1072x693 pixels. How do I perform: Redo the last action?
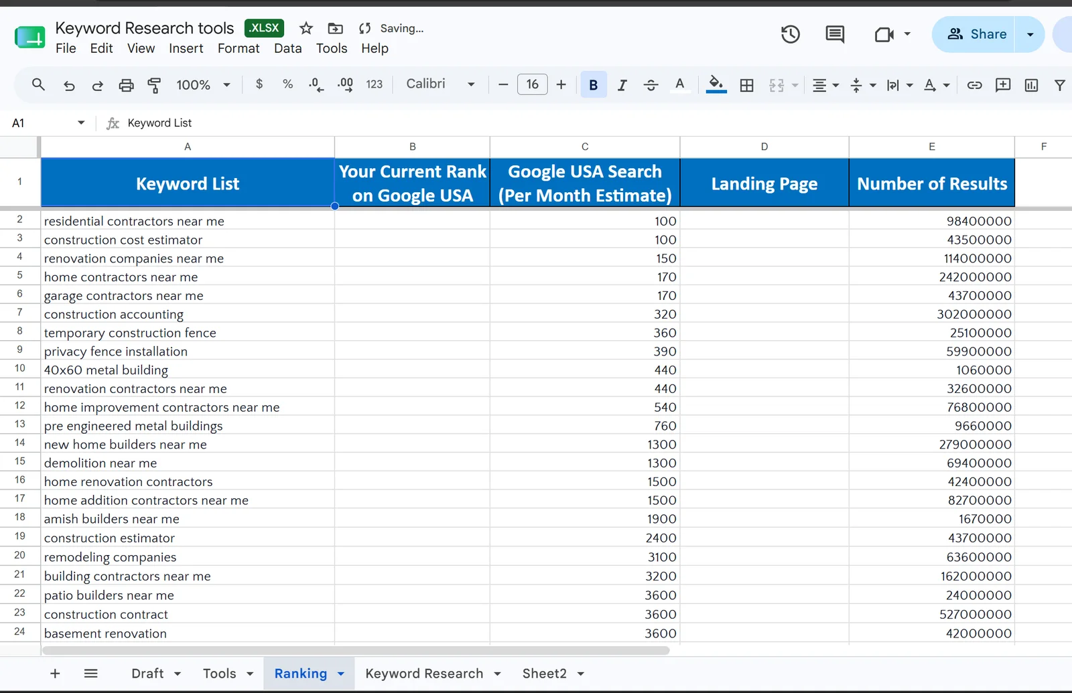97,85
